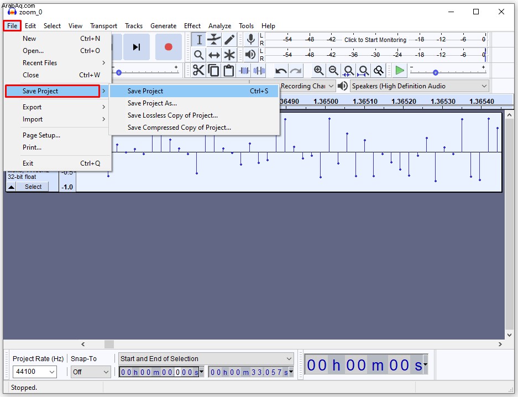Open the Speakers playback device dropdown
Image resolution: width=518 pixels, height=397 pixels.
[419, 86]
